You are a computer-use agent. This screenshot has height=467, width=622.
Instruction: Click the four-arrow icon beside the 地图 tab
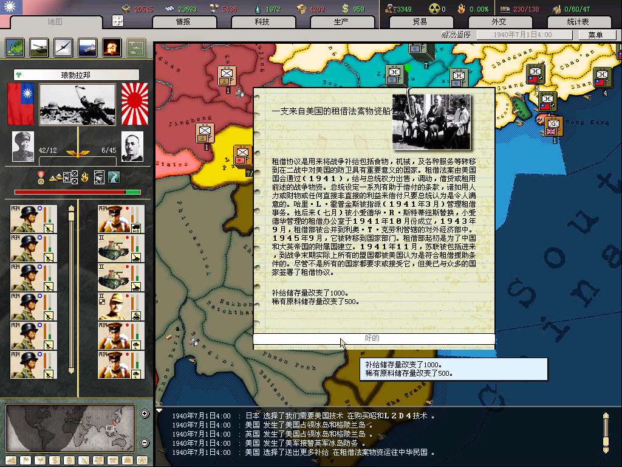click(x=118, y=21)
